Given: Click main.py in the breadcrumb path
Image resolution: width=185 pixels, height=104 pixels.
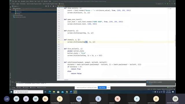Looking at the screenshot, I should coord(61,4).
